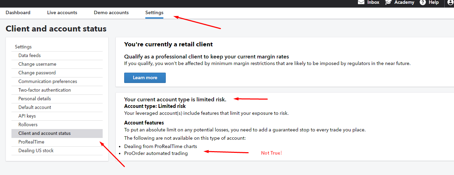This screenshot has width=454, height=175.
Task: Click the Academy graduation cap icon
Action: pos(388,2)
